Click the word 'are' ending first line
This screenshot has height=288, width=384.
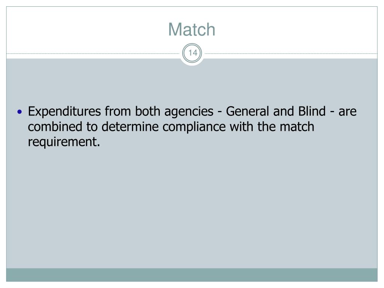click(348, 112)
